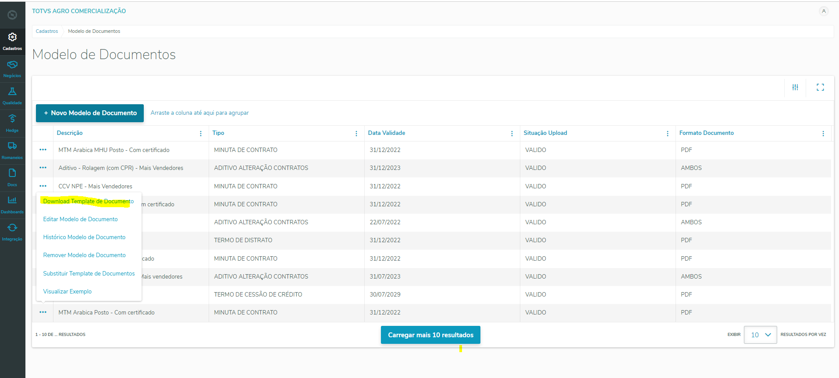Image resolution: width=839 pixels, height=378 pixels.
Task: Open the Cadastros sidebar section
Action: 12,42
